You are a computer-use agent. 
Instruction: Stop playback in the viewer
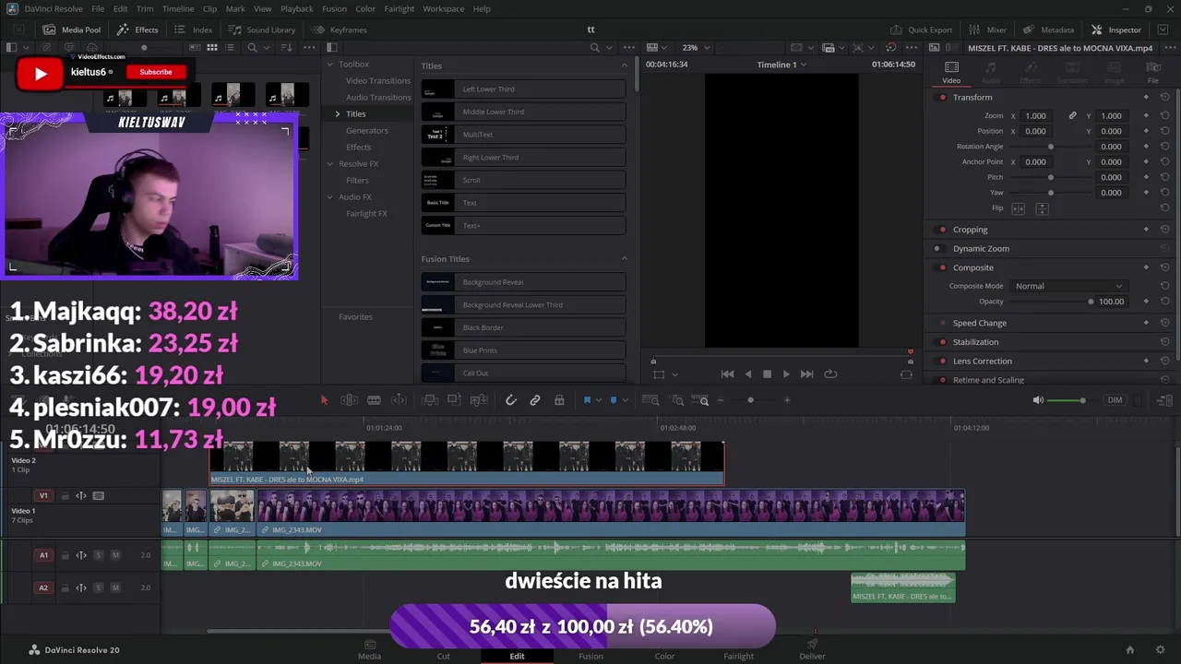click(x=767, y=373)
